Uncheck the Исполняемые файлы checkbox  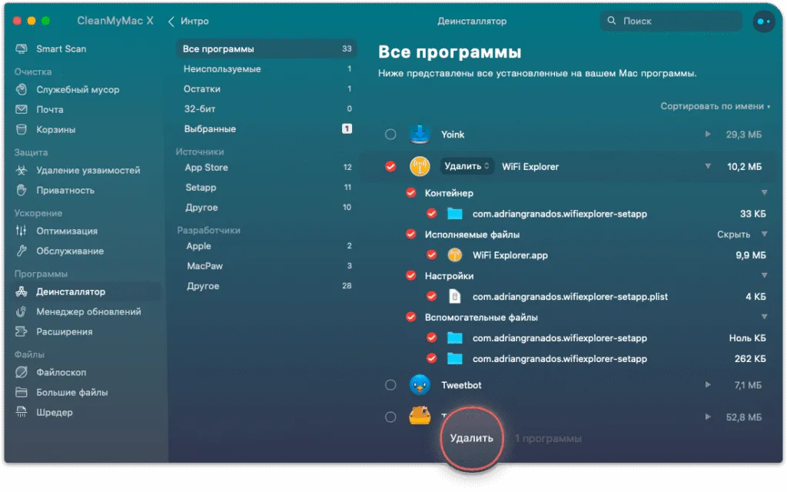(411, 234)
